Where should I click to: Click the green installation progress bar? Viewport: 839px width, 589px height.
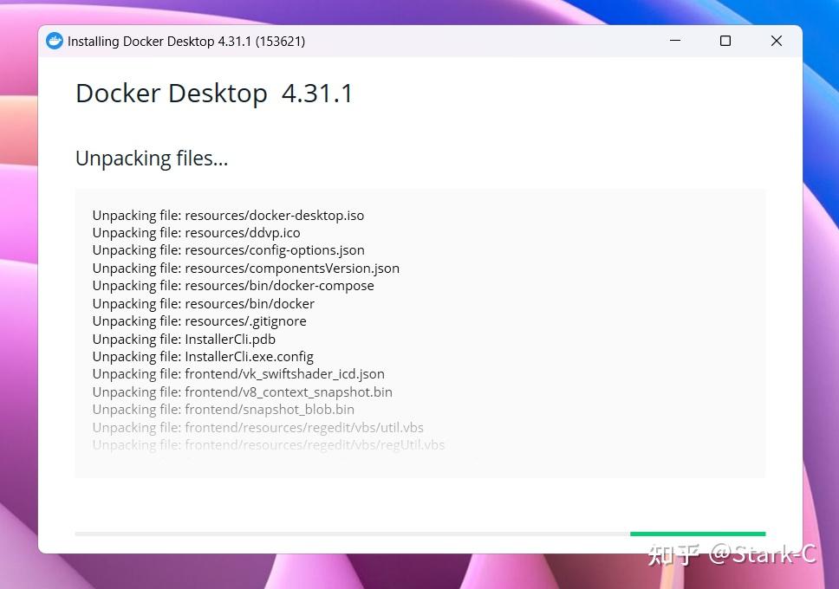click(x=698, y=534)
